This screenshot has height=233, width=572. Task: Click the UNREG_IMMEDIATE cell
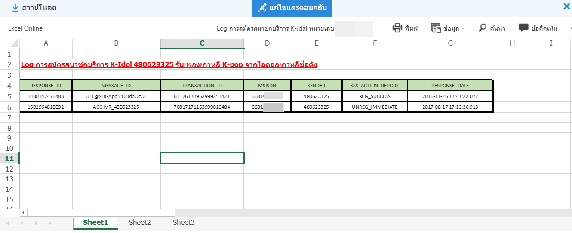(375, 107)
